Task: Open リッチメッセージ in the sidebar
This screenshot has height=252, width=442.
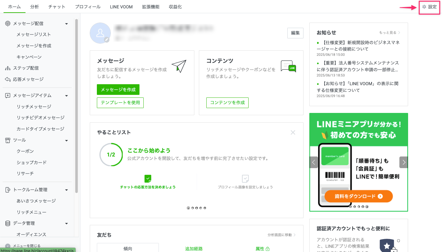Action: (34, 106)
